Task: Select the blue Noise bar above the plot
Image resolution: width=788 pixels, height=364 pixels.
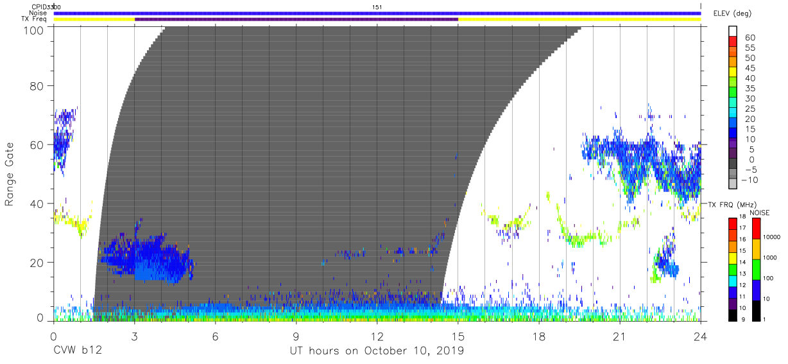Action: 377,13
